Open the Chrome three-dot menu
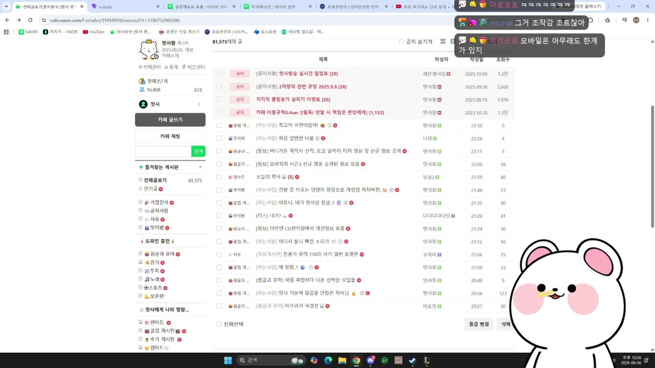Image resolution: width=655 pixels, height=368 pixels. 647,20
